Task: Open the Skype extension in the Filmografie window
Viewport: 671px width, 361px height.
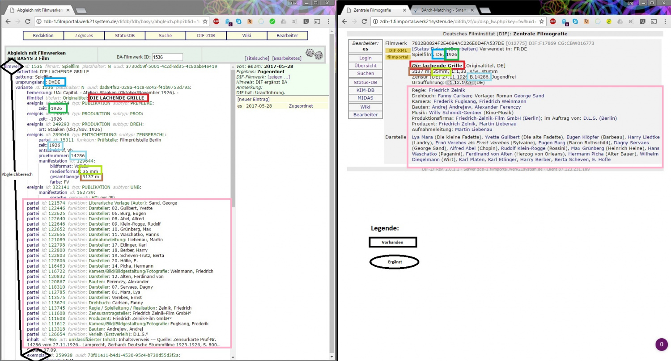Action: 575,21
